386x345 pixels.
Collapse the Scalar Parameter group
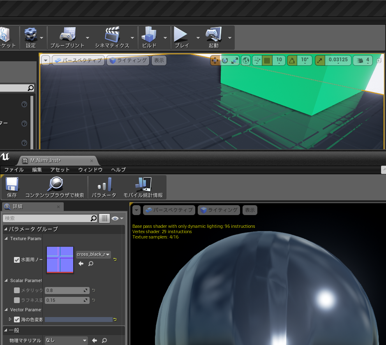click(6, 280)
